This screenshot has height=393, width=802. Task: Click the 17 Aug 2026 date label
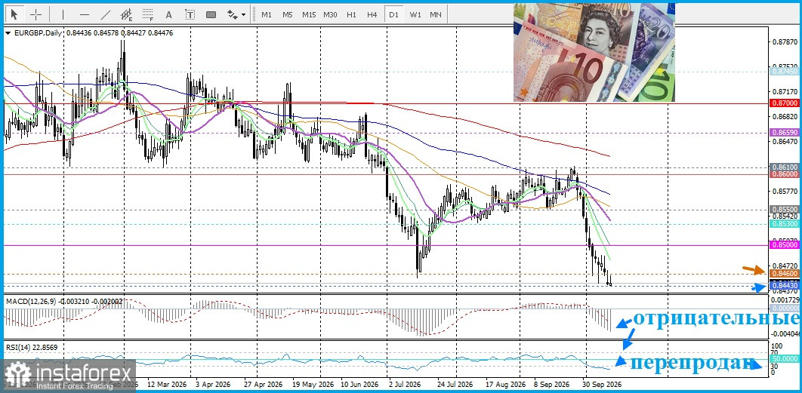(506, 384)
